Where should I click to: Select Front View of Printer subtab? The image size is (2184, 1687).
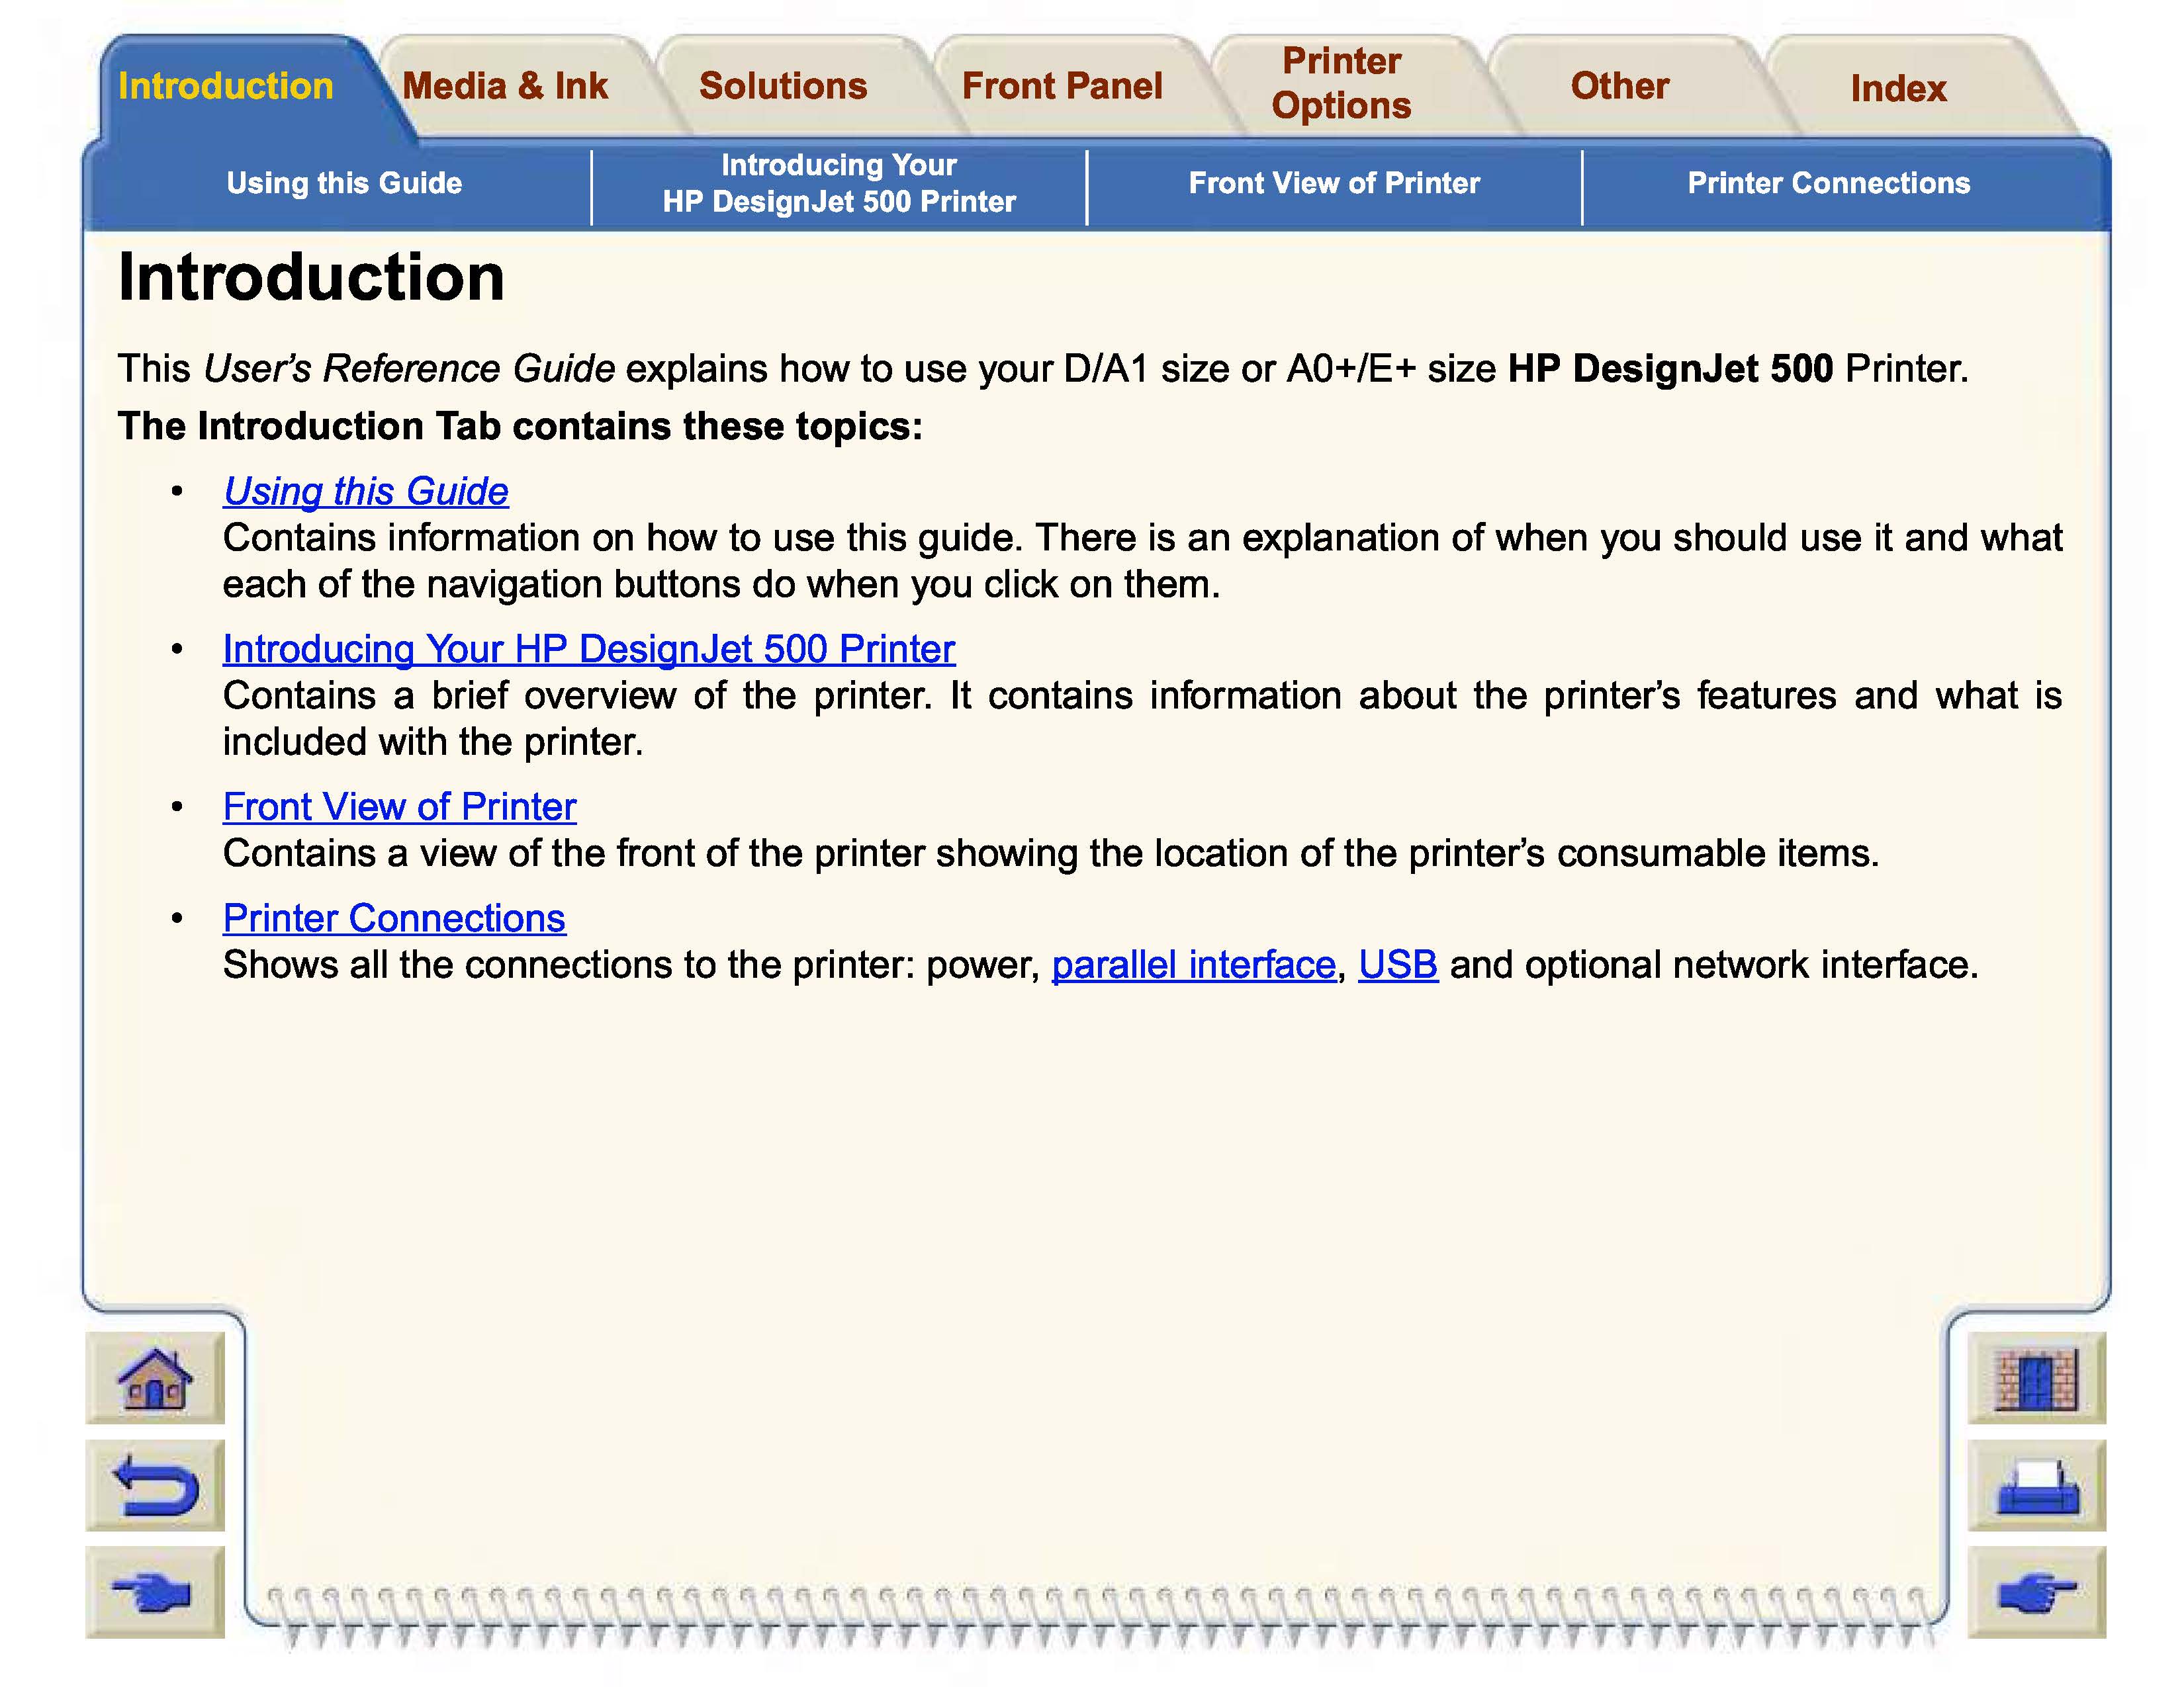pos(1334,184)
